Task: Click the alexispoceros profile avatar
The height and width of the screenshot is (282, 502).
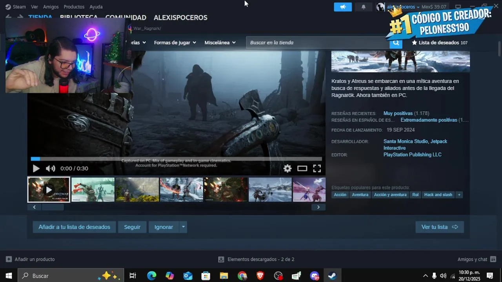Action: coord(380,7)
